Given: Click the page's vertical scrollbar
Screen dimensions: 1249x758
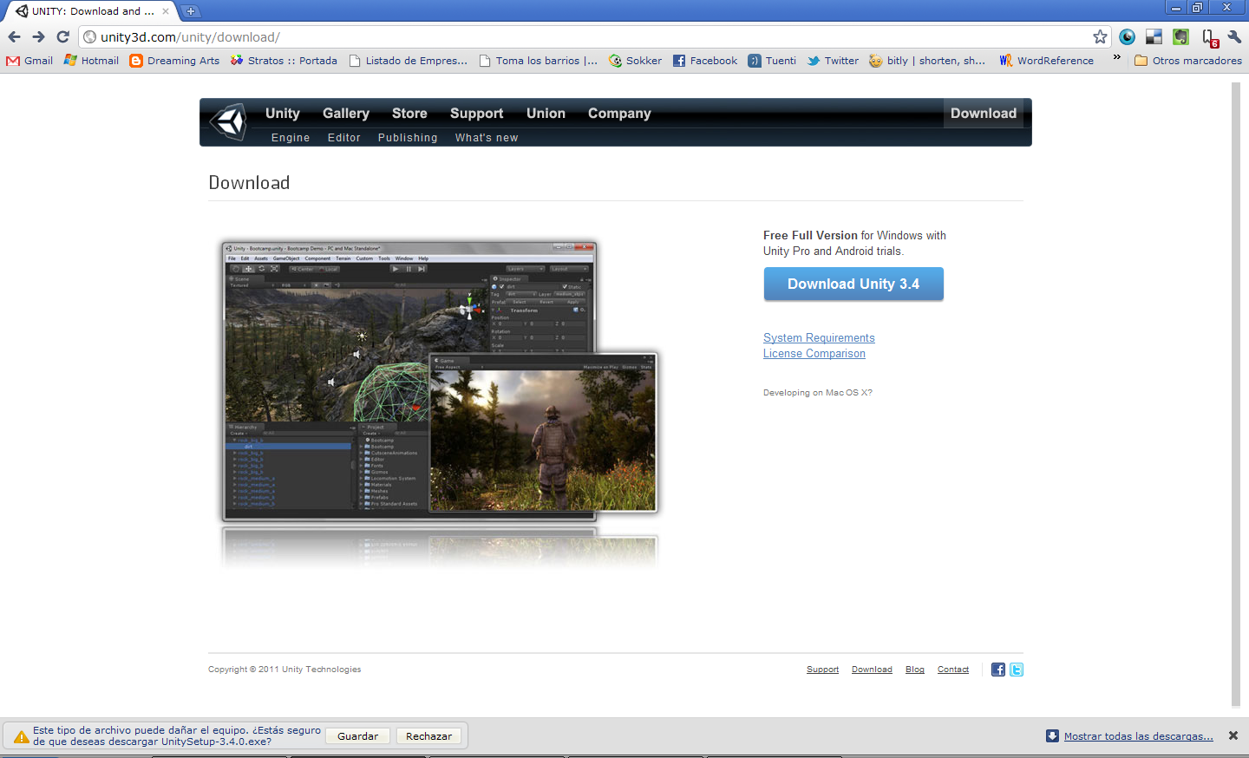Looking at the screenshot, I should (x=1236, y=395).
